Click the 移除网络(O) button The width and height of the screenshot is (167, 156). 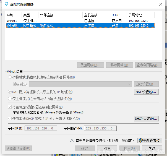[x=119, y=65]
